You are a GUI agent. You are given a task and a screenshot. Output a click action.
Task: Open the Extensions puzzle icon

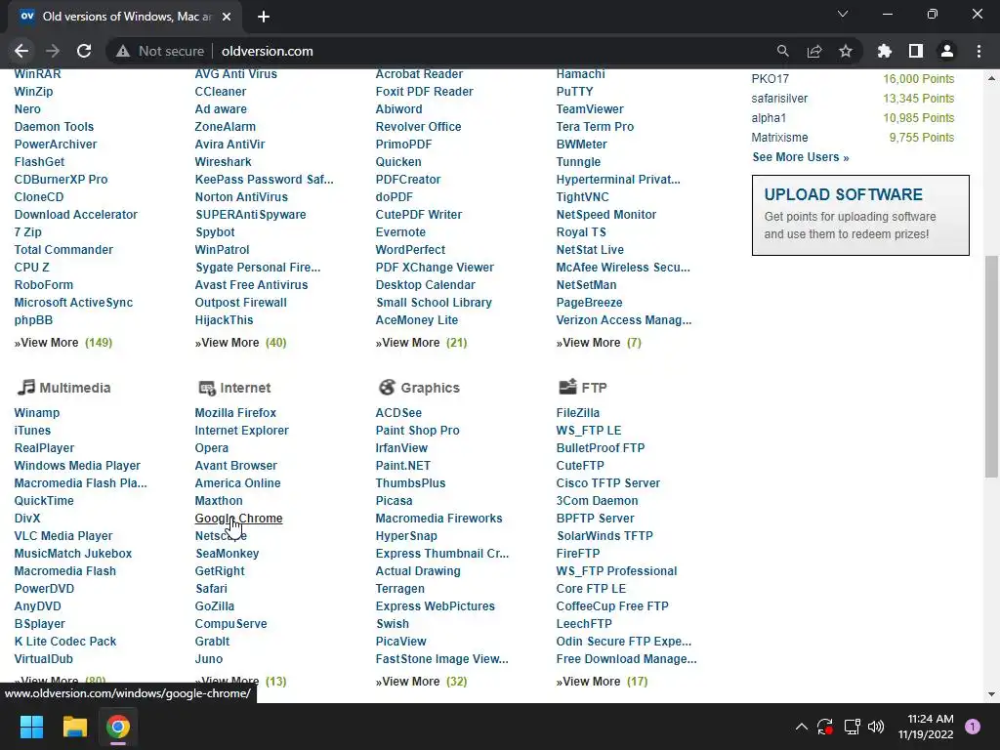(885, 51)
